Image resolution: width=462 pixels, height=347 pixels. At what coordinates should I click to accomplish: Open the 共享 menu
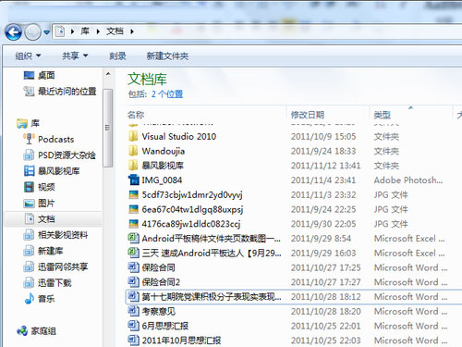75,56
